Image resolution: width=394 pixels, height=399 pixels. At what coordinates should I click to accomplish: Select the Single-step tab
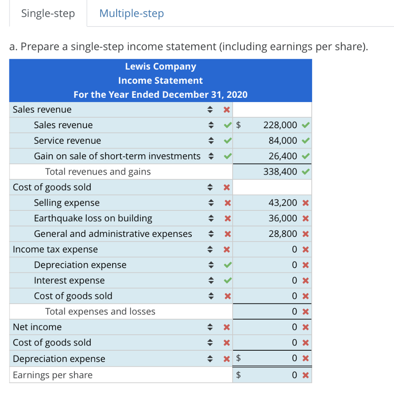48,13
